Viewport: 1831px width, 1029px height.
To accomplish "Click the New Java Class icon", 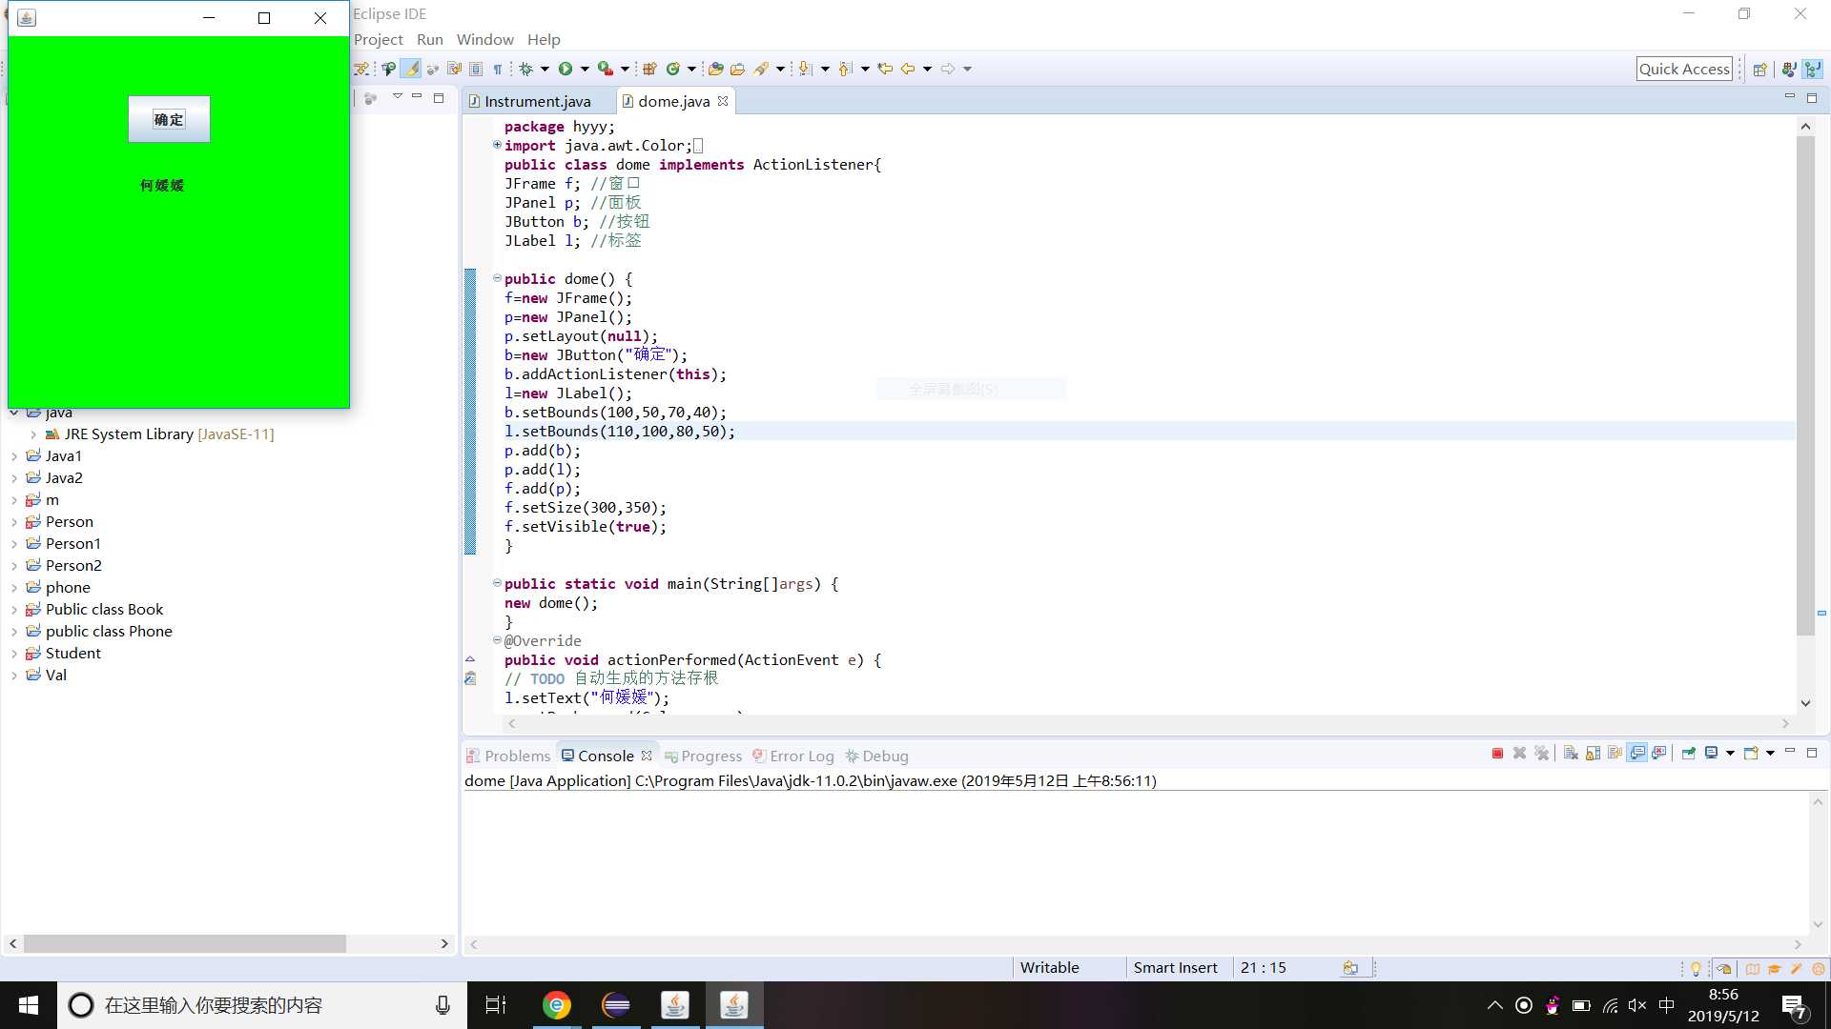I will pos(673,69).
